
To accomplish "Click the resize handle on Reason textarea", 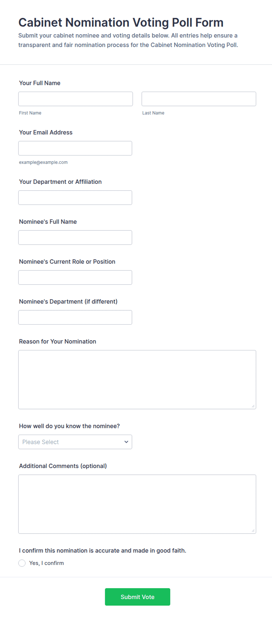I will (x=253, y=406).
